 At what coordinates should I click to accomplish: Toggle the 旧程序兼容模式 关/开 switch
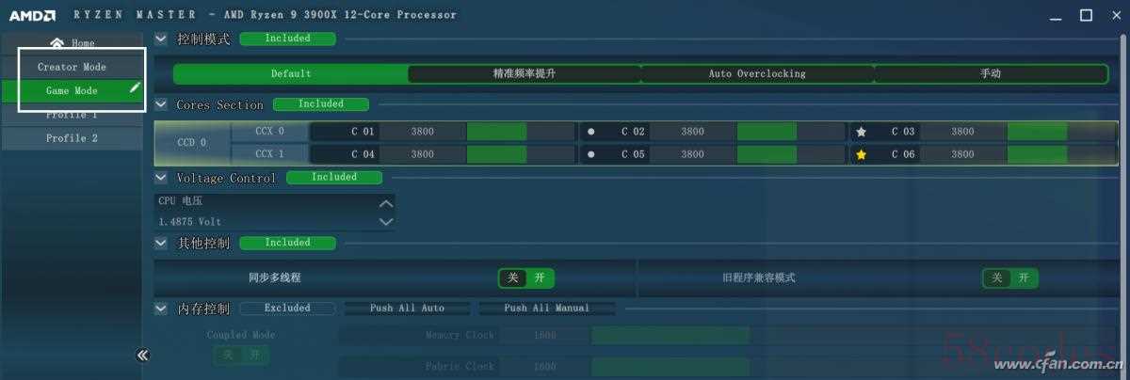pyautogui.click(x=1010, y=277)
